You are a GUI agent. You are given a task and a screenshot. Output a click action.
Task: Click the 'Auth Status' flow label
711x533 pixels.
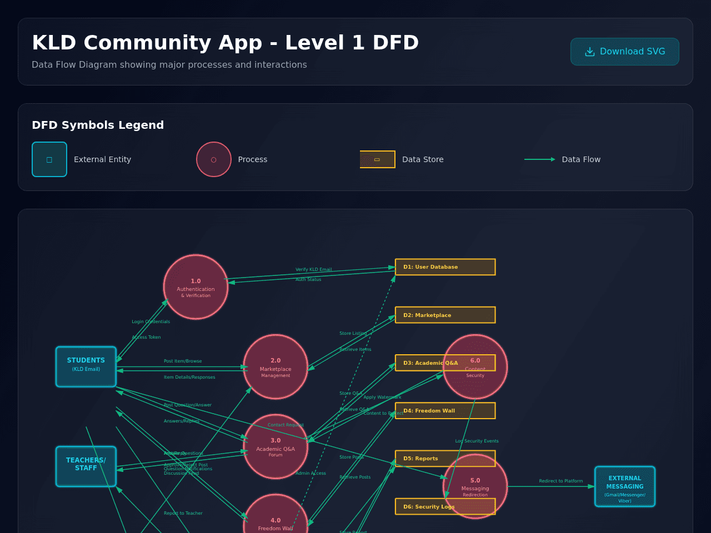[308, 279]
